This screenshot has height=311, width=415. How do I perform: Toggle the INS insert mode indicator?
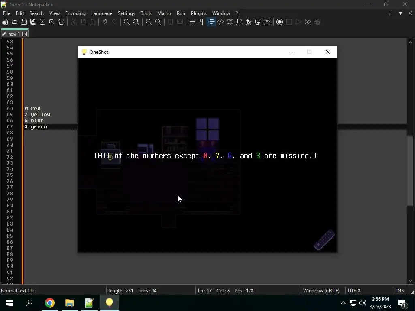tap(400, 291)
